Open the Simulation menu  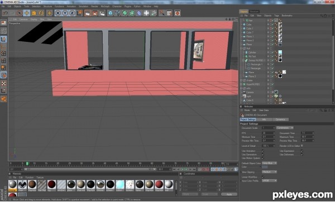83,6
